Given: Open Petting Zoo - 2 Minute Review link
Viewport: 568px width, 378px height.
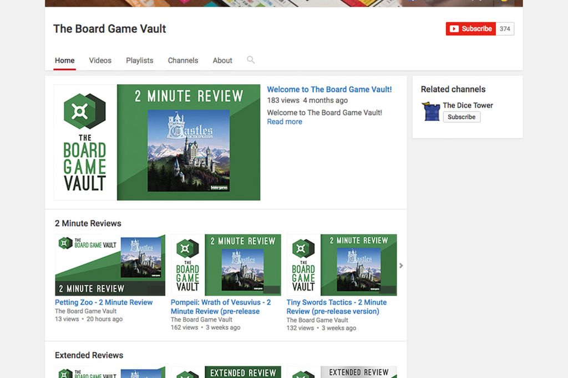Looking at the screenshot, I should [104, 302].
